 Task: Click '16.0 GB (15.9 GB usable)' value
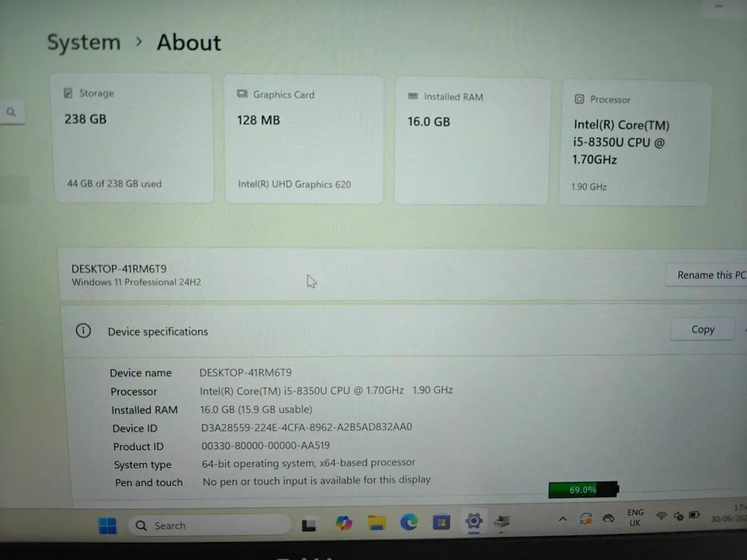point(256,409)
